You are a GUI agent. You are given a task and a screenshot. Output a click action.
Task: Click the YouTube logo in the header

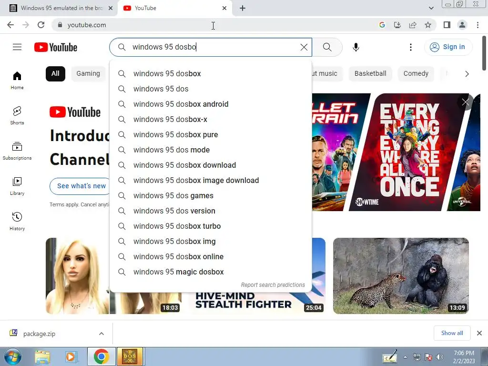pos(56,47)
